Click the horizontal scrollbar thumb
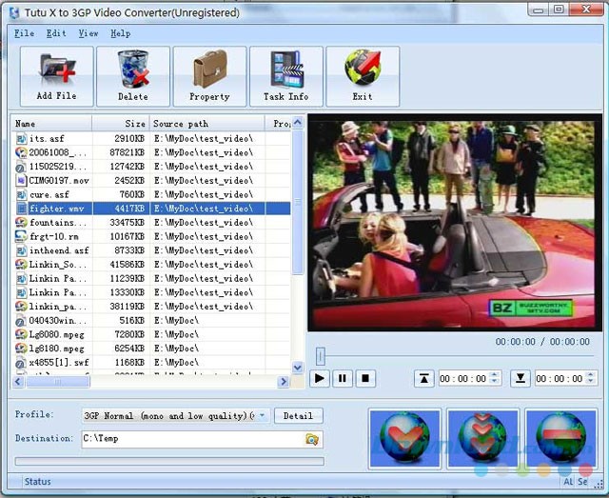The image size is (609, 498). (57, 382)
